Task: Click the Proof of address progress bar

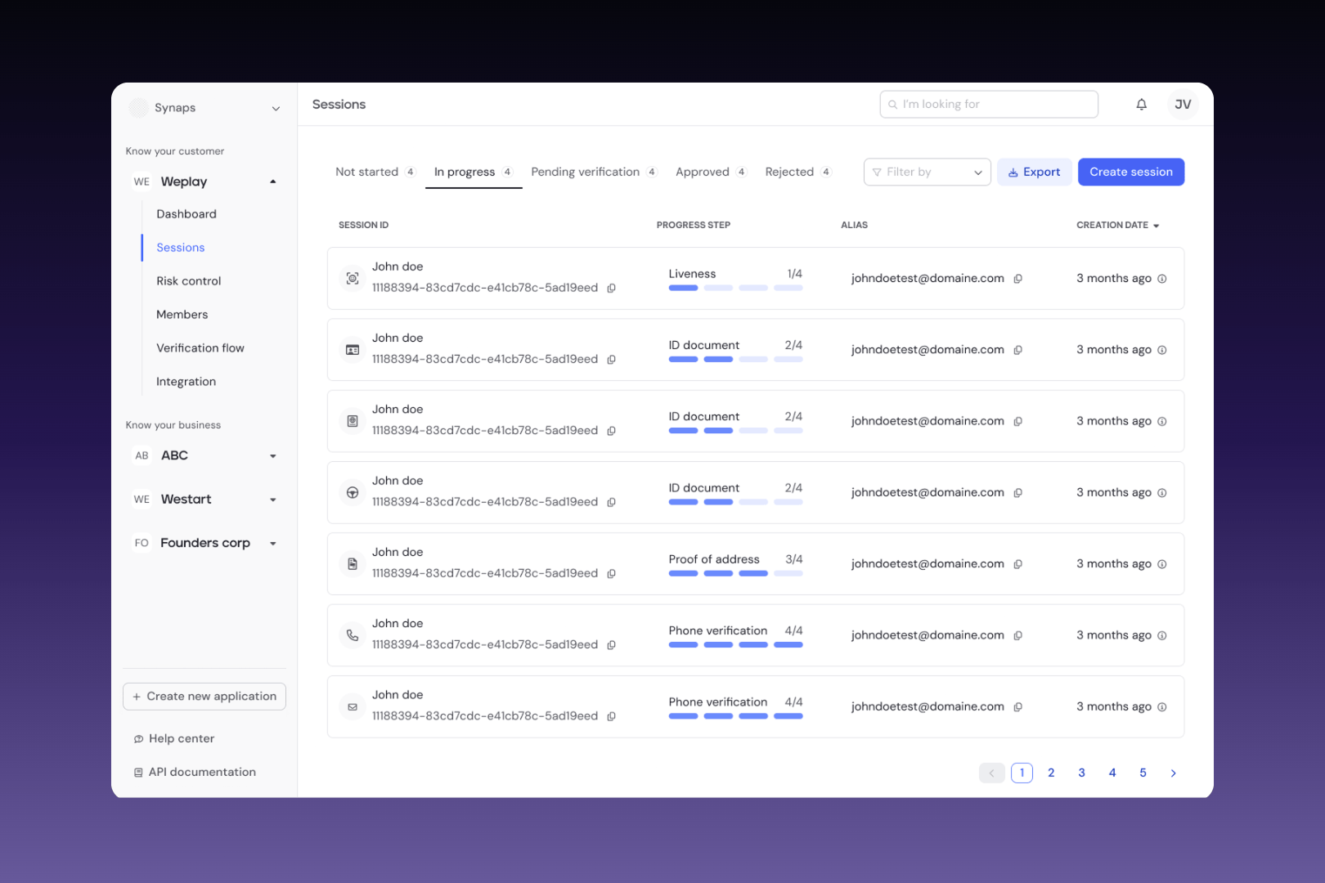Action: tap(734, 573)
